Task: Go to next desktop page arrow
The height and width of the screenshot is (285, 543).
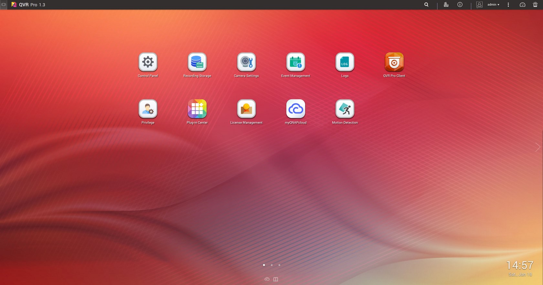Action: click(x=538, y=147)
